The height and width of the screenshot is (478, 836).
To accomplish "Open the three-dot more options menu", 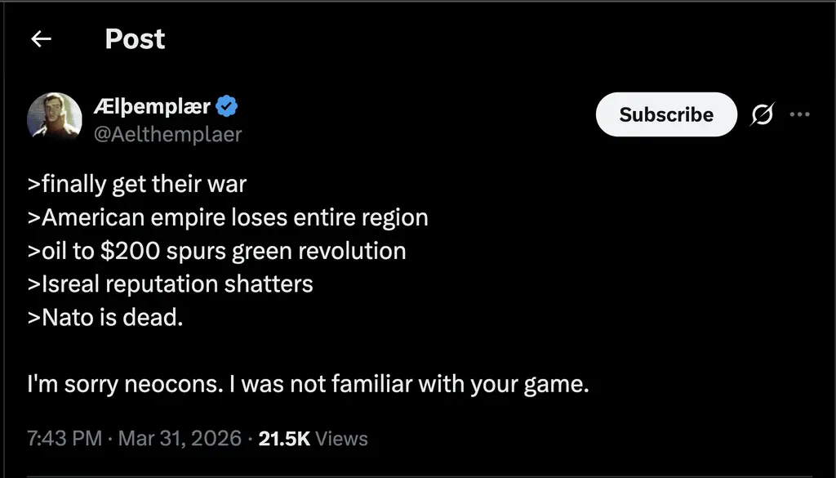I will 799,114.
